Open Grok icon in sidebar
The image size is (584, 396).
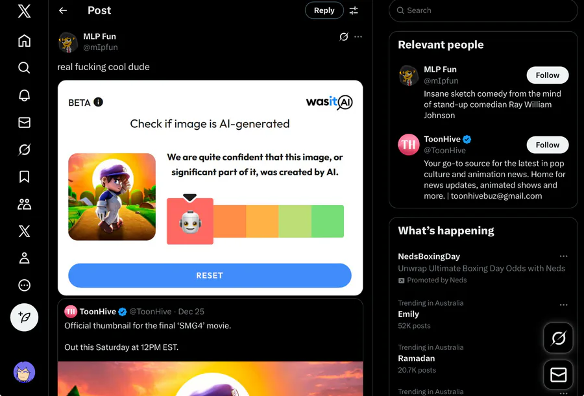[x=24, y=150]
